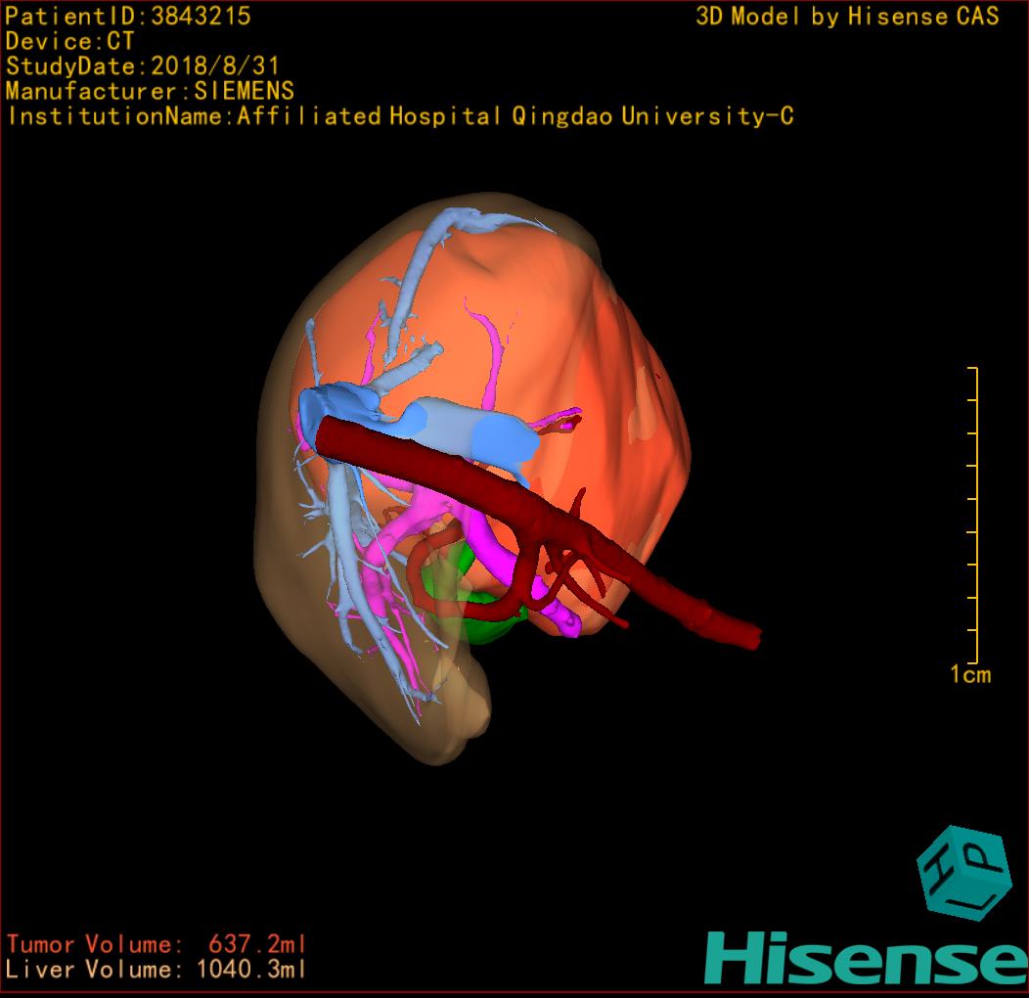Click the yellow scale ruler
1029x998 pixels.
pyautogui.click(x=972, y=516)
